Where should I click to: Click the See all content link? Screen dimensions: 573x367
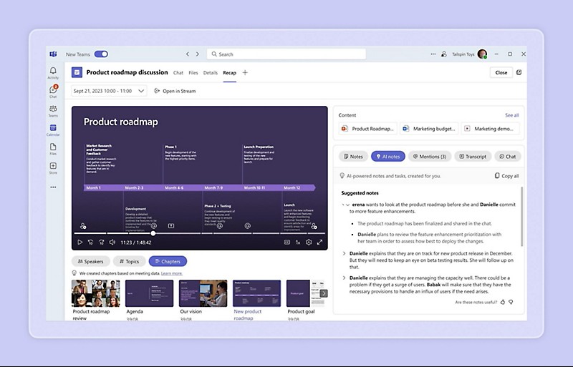(511, 114)
